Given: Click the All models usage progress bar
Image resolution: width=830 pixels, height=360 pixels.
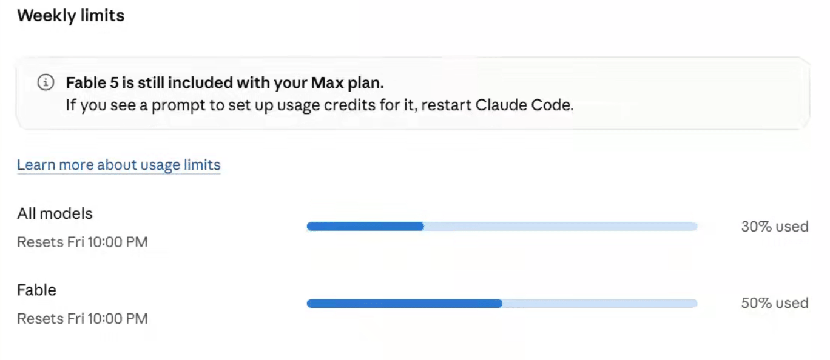Looking at the screenshot, I should coord(502,227).
